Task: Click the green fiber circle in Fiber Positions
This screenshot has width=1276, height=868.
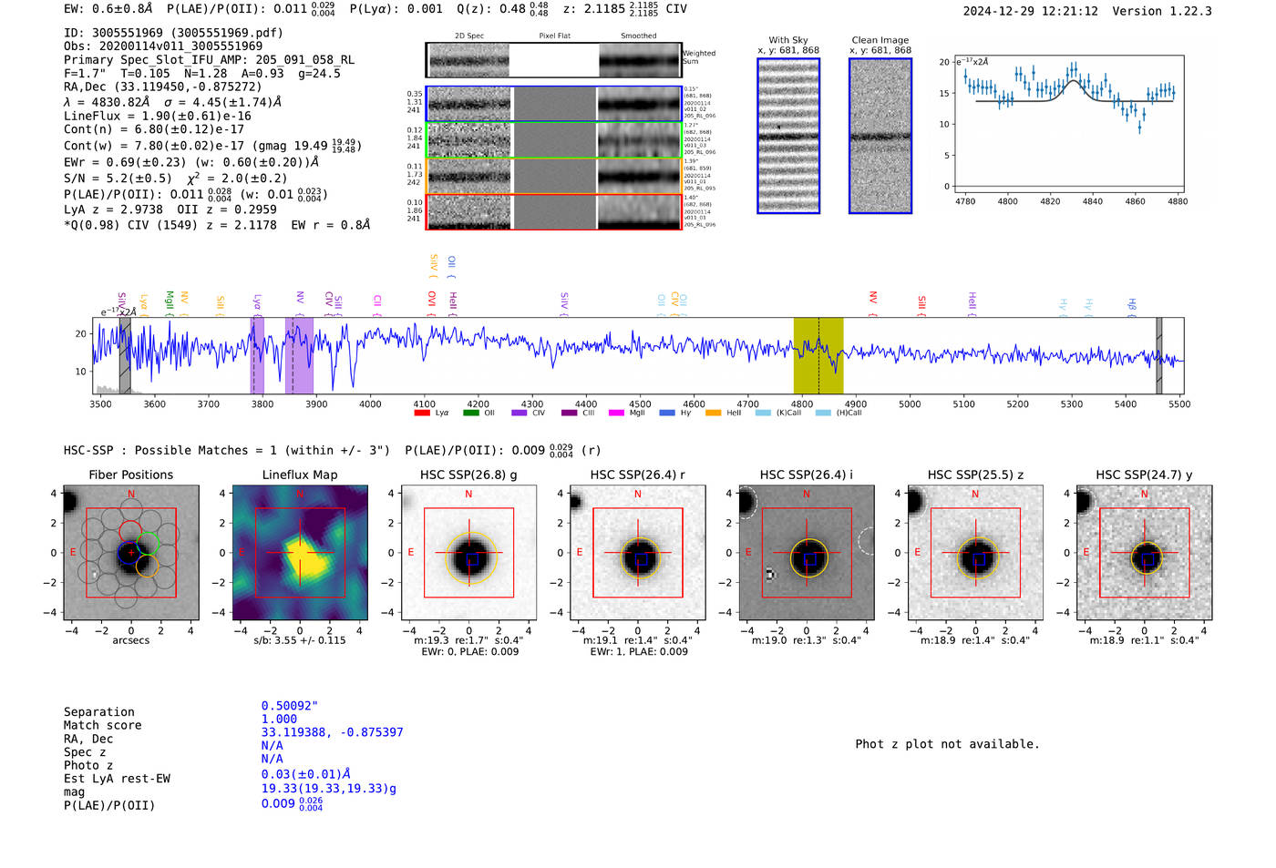Action: tap(148, 544)
